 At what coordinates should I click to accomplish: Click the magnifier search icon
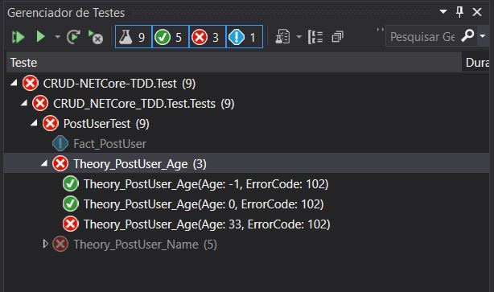point(467,35)
